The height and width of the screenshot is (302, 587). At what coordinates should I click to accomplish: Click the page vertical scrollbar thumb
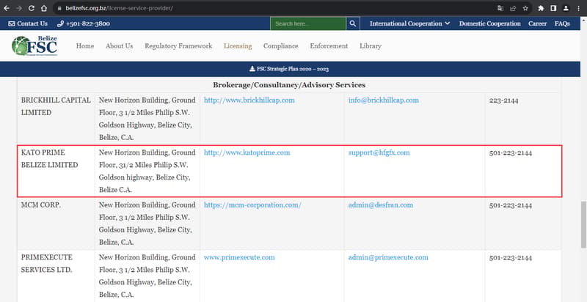click(x=583, y=224)
